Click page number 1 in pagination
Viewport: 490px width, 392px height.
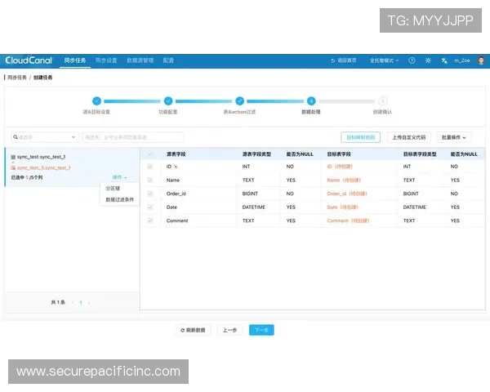pyautogui.click(x=81, y=302)
